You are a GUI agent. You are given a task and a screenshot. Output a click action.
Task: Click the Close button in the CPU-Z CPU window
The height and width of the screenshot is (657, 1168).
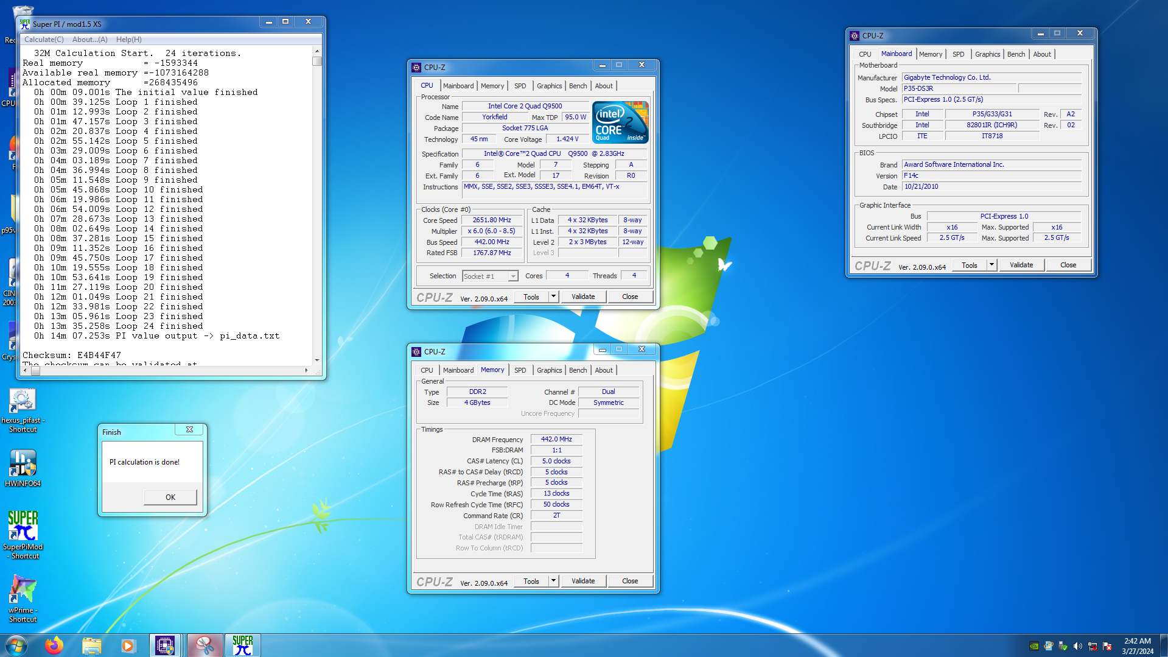(x=630, y=297)
